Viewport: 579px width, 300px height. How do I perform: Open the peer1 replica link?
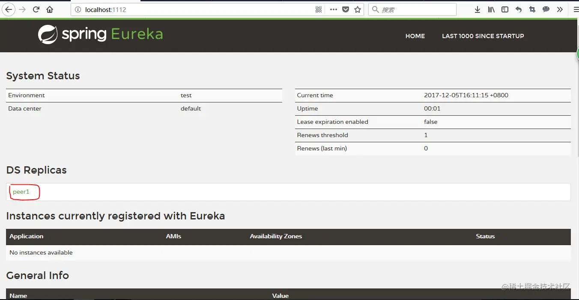point(21,192)
